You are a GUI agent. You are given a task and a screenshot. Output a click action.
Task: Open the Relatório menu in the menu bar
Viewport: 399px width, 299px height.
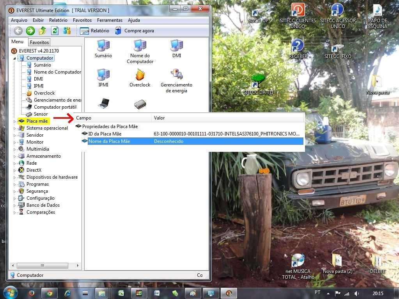[58, 20]
